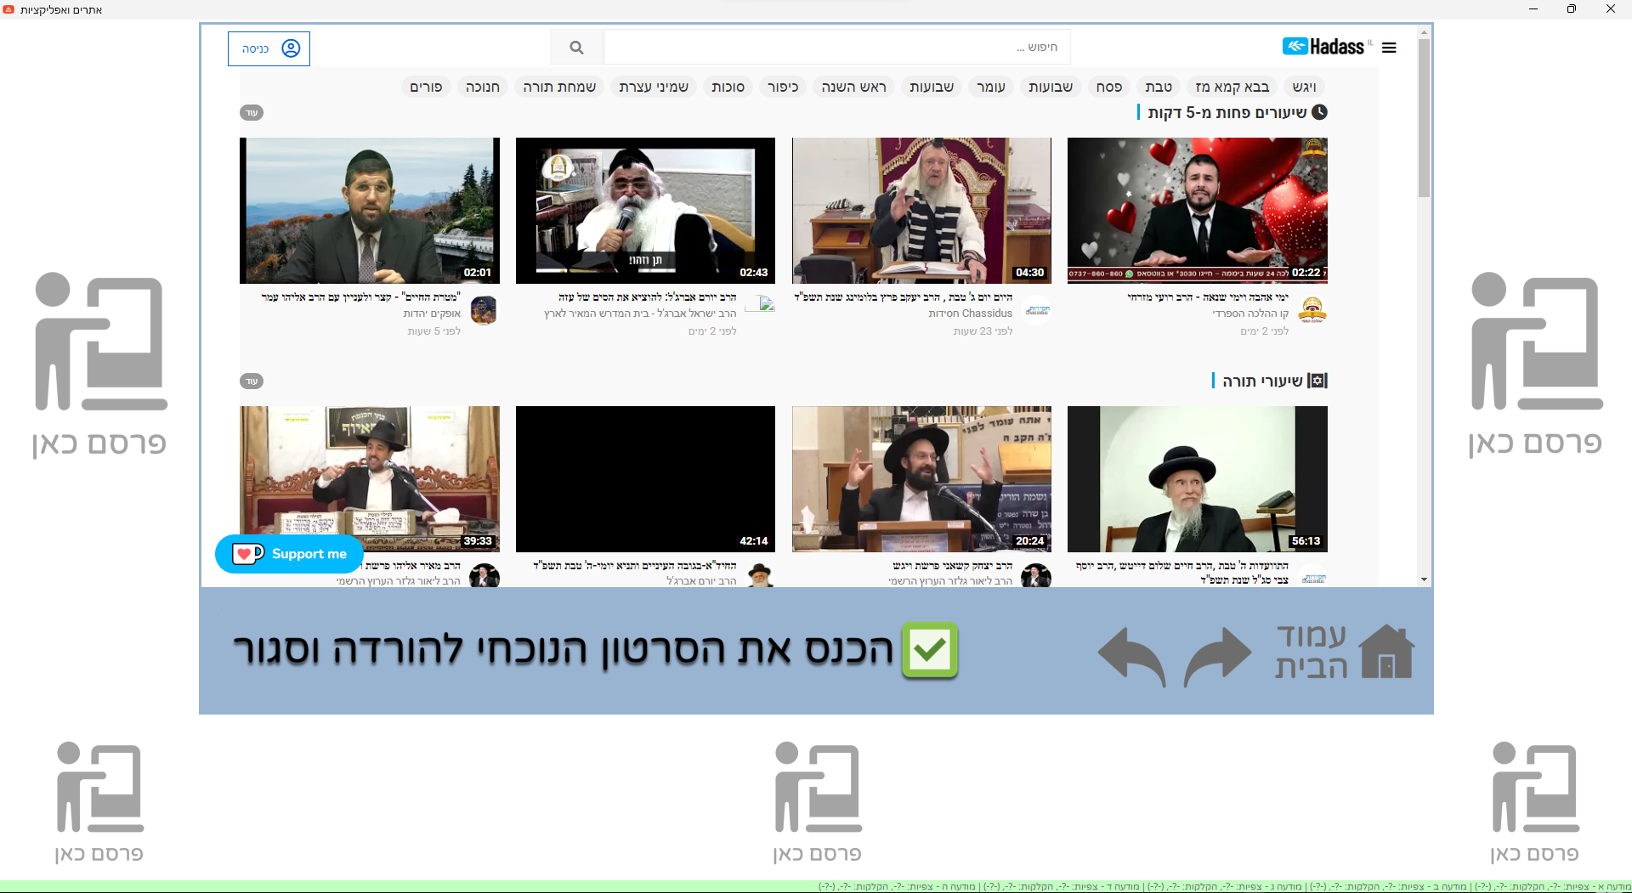Viewport: 1632px width, 893px height.
Task: Select the טבת category chip
Action: [x=1158, y=87]
